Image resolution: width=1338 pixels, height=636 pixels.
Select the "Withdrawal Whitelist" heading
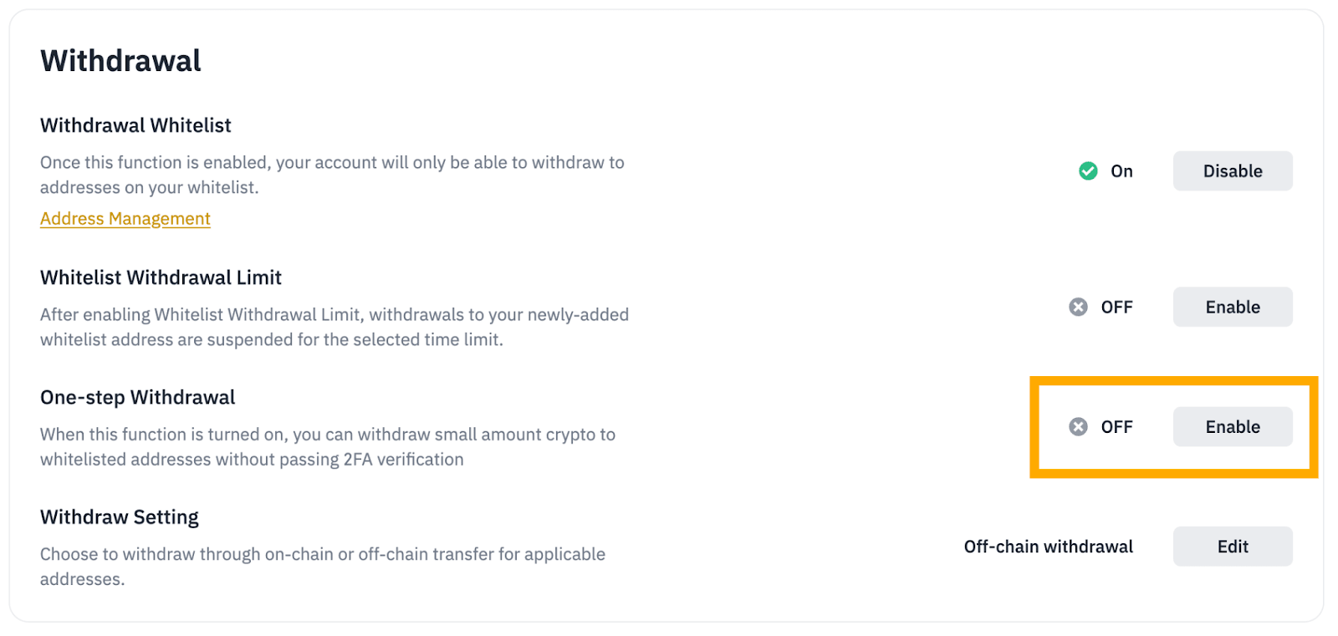pos(135,125)
